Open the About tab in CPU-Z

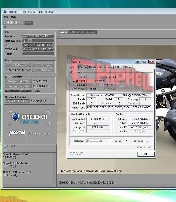(x=128, y=67)
